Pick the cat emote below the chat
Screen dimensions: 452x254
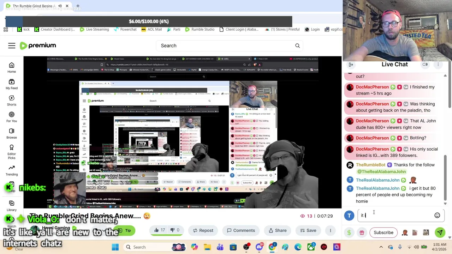426,232
